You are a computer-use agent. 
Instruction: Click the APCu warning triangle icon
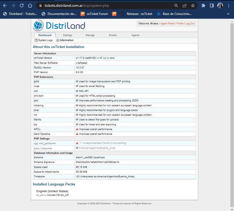tap(77, 129)
